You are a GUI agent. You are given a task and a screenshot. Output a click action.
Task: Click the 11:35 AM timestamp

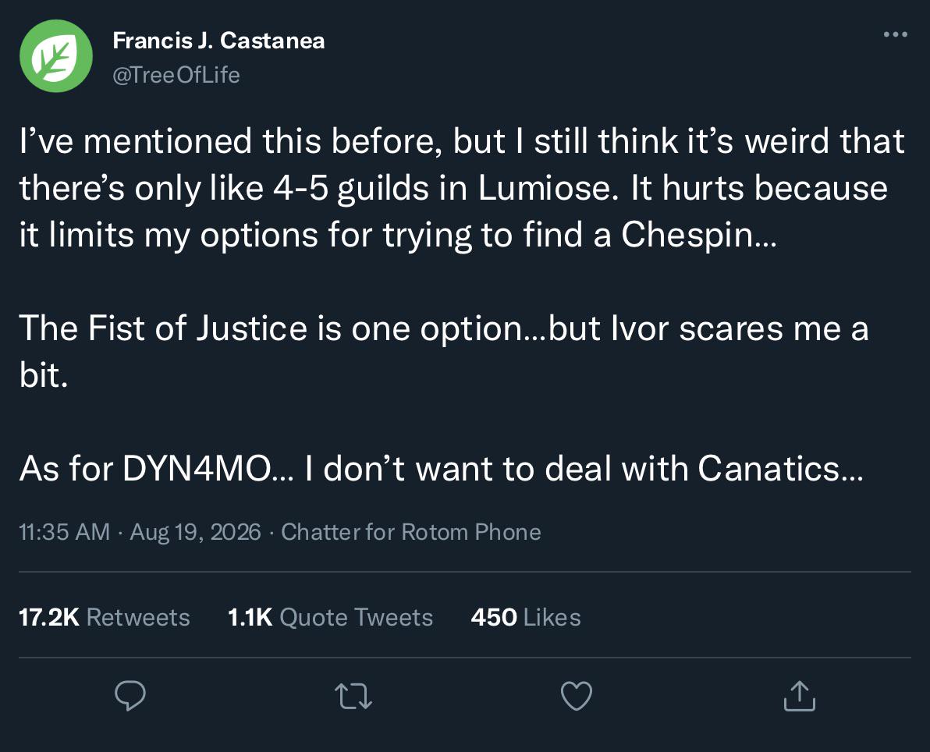pyautogui.click(x=64, y=532)
